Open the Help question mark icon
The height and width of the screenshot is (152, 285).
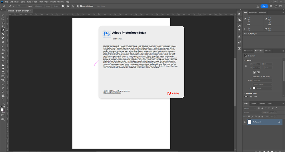point(276,6)
